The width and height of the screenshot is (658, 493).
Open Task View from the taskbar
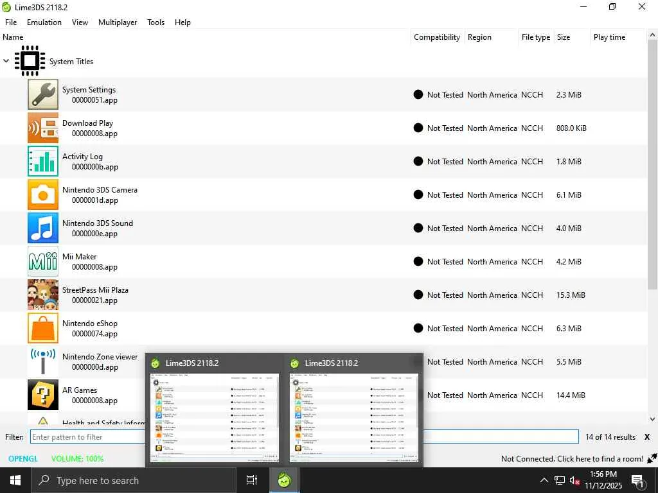(252, 480)
